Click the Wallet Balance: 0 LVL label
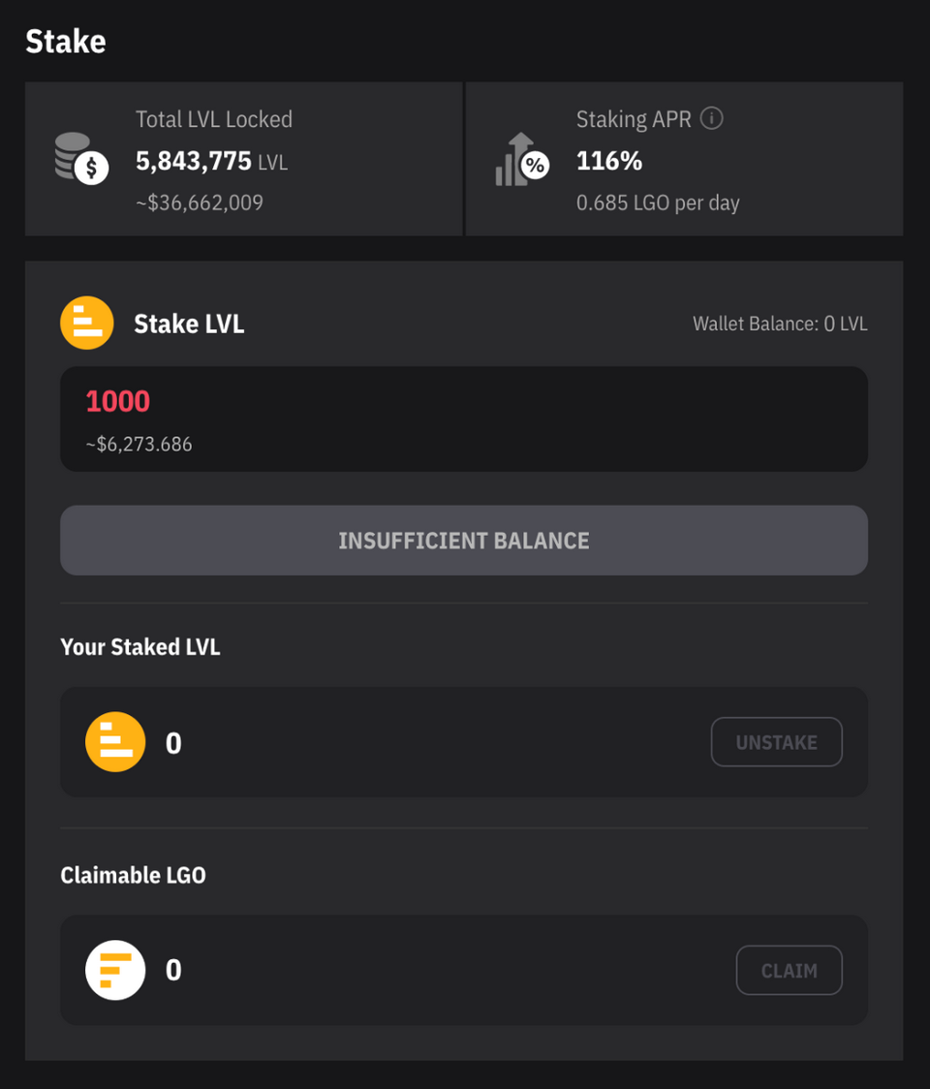 click(781, 324)
